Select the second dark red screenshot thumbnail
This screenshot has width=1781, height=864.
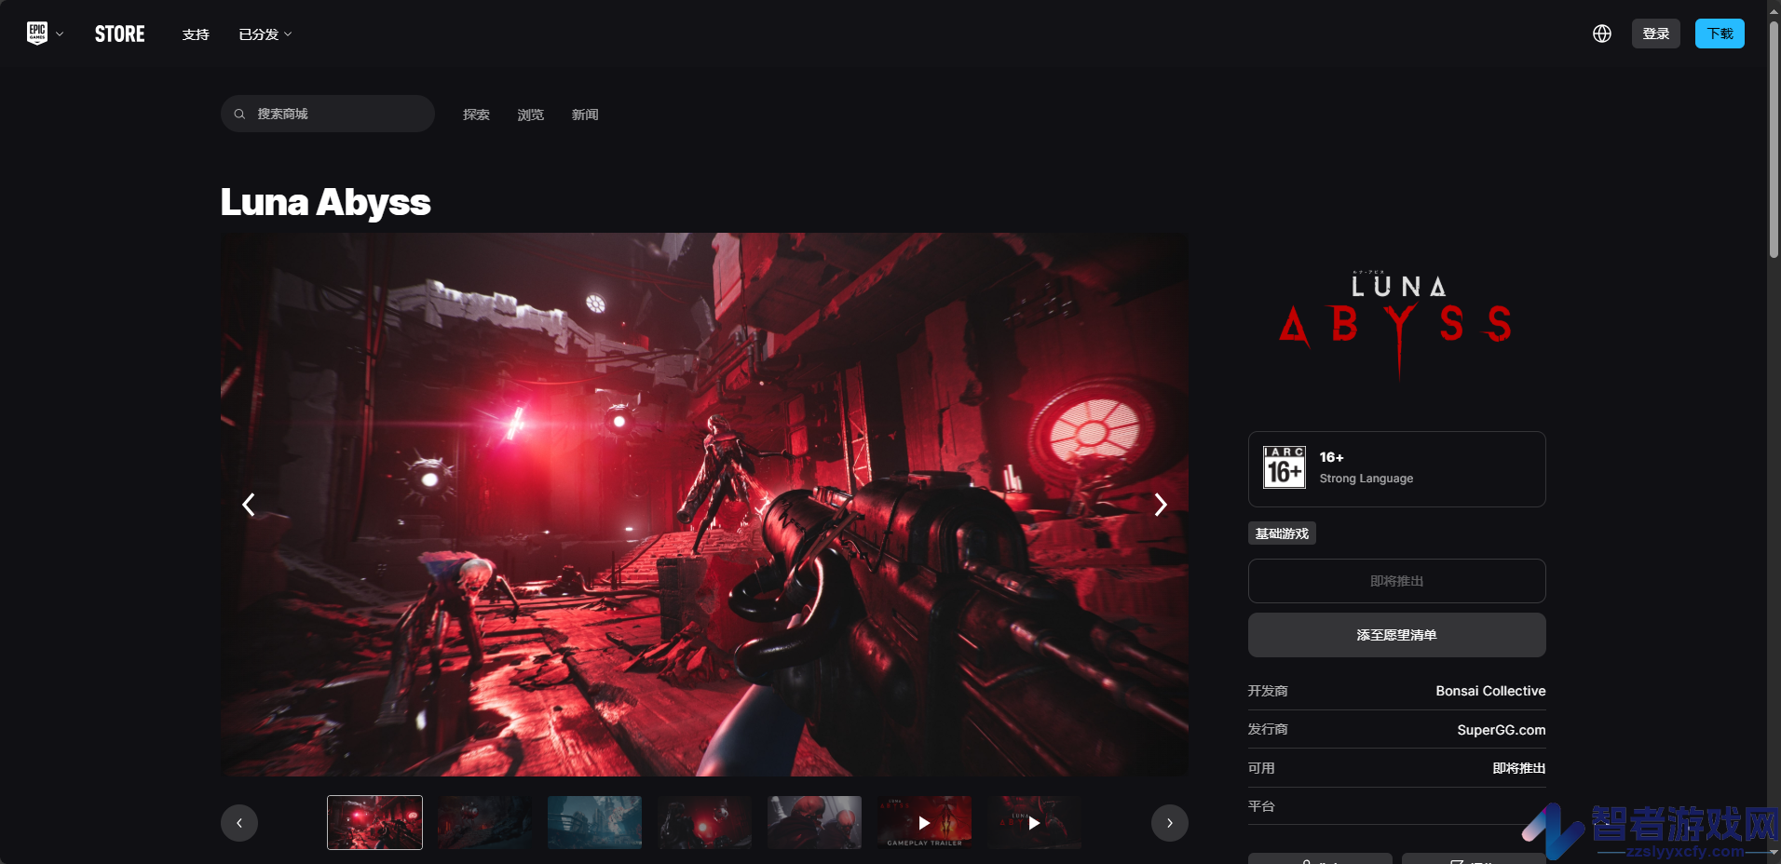pyautogui.click(x=484, y=822)
